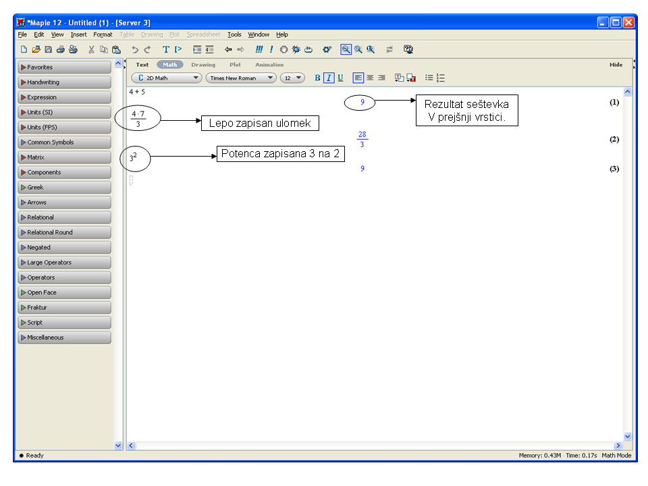Click the Open file folder icon
The width and height of the screenshot is (648, 486).
pos(36,49)
